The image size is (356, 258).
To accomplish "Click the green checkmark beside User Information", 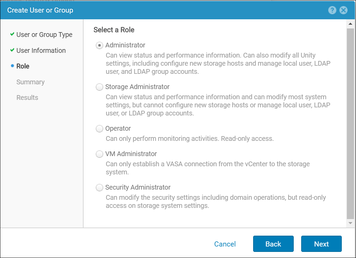I will 12,50.
